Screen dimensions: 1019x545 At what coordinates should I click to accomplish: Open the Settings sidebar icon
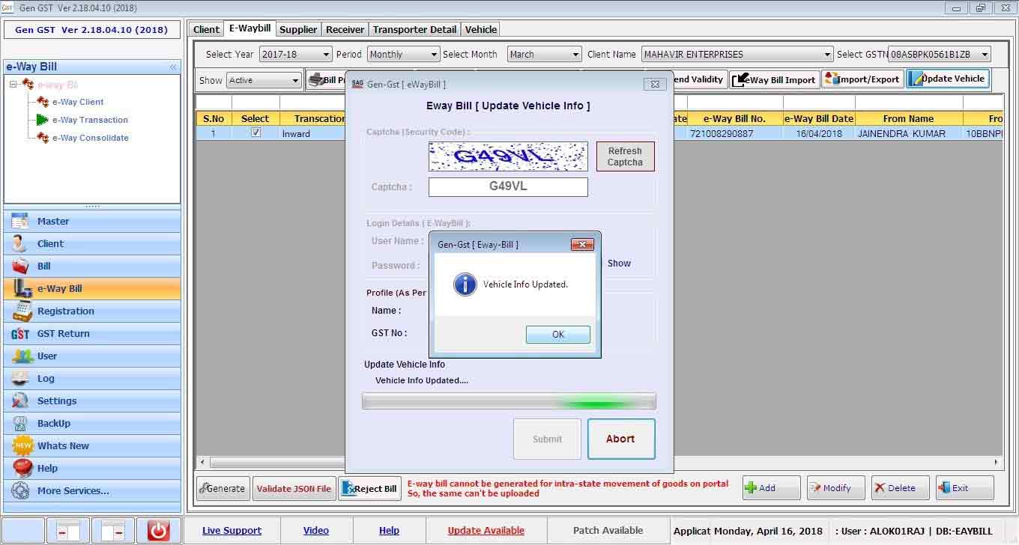point(20,401)
